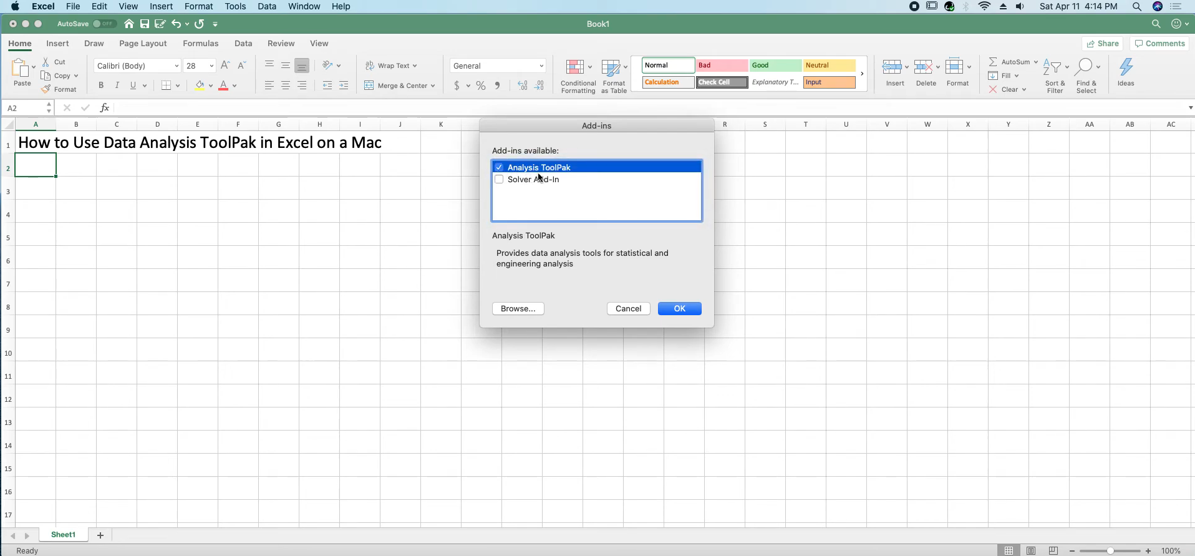1195x556 pixels.
Task: Click the home icon in title bar
Action: [x=129, y=24]
